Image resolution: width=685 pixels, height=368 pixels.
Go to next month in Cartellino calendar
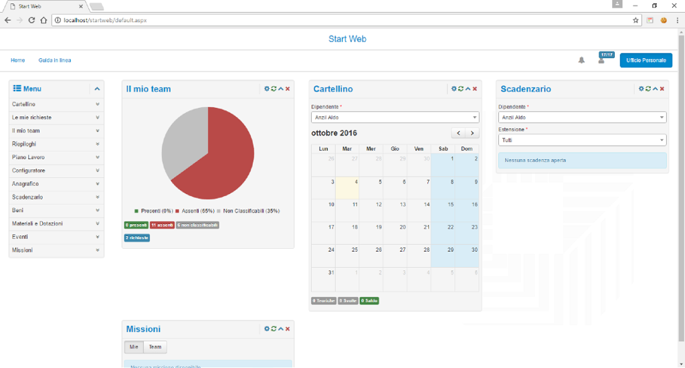[472, 133]
